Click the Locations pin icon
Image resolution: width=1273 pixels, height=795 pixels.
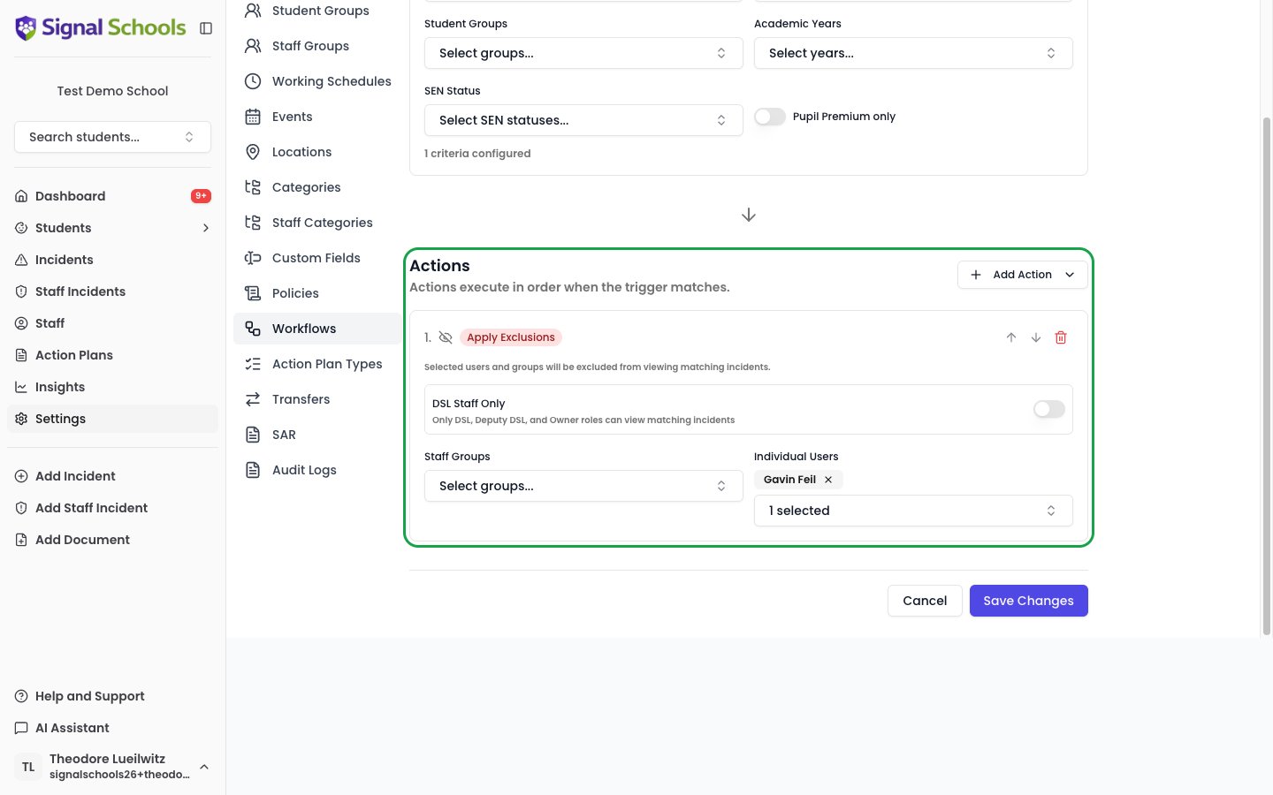click(253, 152)
